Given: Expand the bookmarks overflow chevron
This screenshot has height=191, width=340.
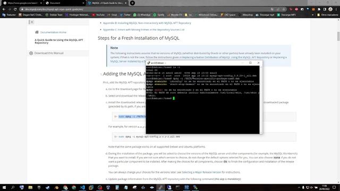Looking at the screenshot, I should (x=312, y=15).
